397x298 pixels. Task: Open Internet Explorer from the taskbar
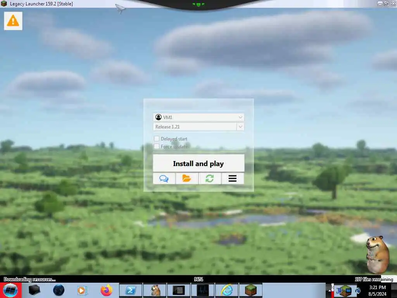point(227,290)
